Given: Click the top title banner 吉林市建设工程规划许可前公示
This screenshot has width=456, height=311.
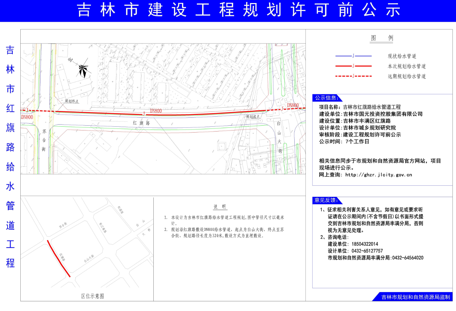Looking at the screenshot, I should point(238,10).
